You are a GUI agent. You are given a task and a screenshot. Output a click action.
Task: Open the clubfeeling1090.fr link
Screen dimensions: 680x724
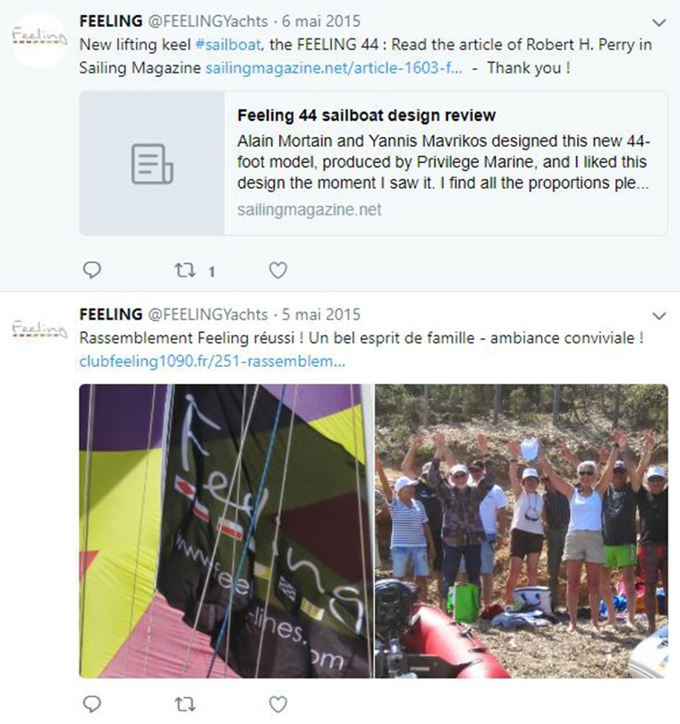pyautogui.click(x=212, y=362)
